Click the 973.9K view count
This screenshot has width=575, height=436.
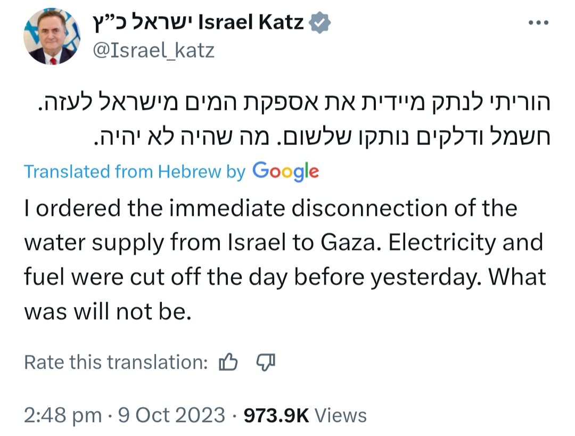(276, 415)
